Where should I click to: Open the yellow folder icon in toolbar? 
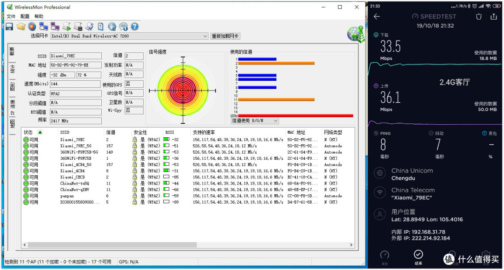[x=21, y=26]
